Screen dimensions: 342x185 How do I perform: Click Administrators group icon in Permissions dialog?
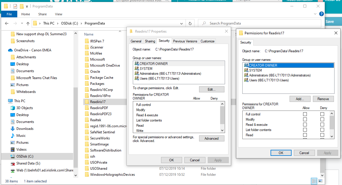click(x=246, y=75)
